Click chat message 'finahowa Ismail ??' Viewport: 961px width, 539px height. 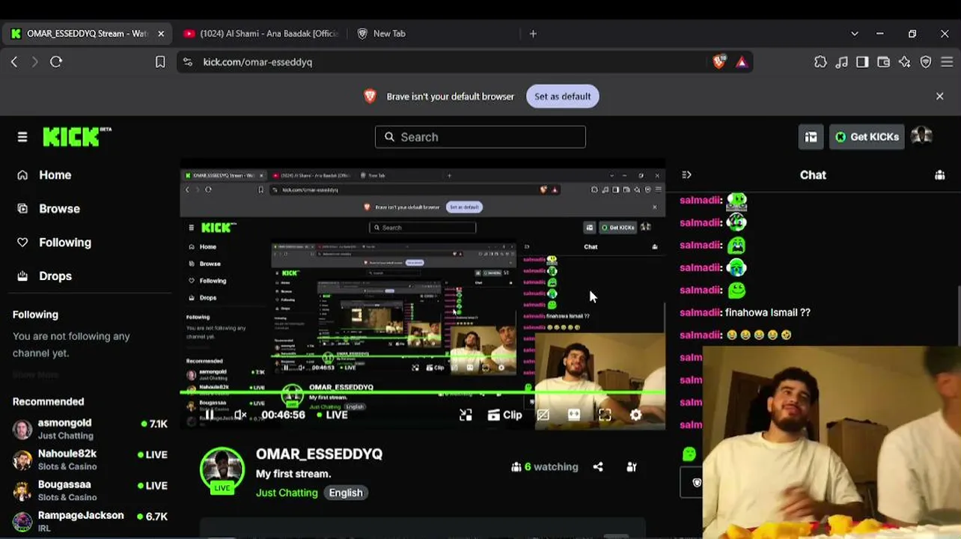(768, 313)
